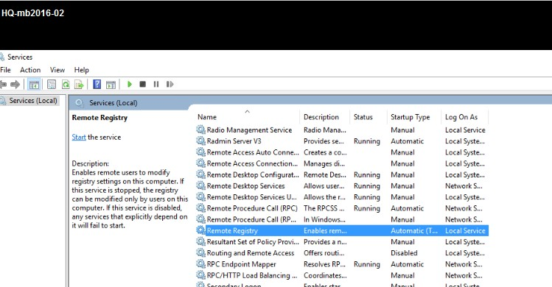Click the Export List toolbar icon
This screenshot has width=552, height=287.
(x=79, y=85)
